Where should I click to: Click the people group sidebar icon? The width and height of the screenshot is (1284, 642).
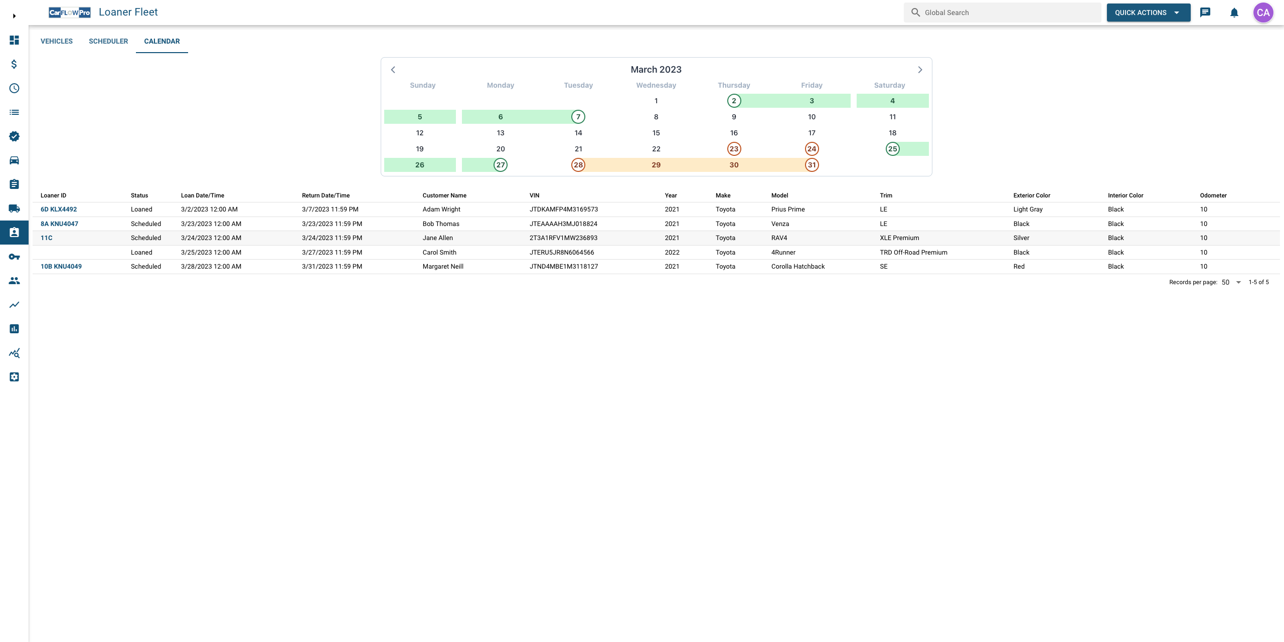click(14, 281)
